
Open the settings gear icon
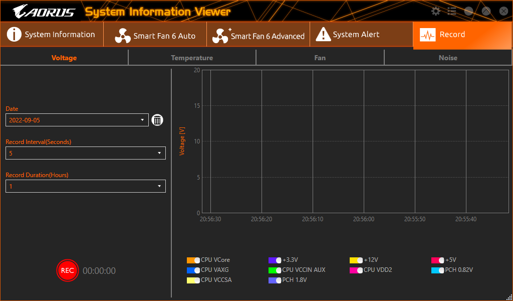(436, 11)
